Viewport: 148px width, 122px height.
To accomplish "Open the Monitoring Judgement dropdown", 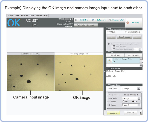I will pos(140,49).
